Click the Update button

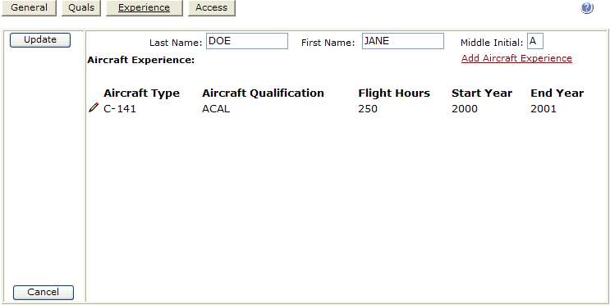click(x=40, y=40)
